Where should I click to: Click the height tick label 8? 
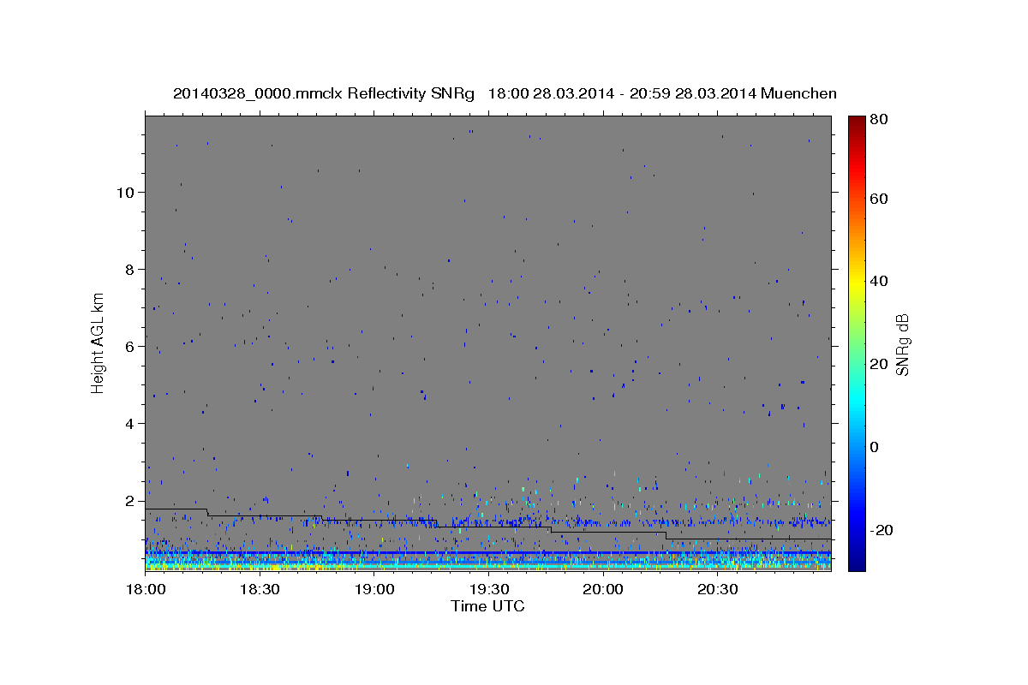click(x=131, y=269)
